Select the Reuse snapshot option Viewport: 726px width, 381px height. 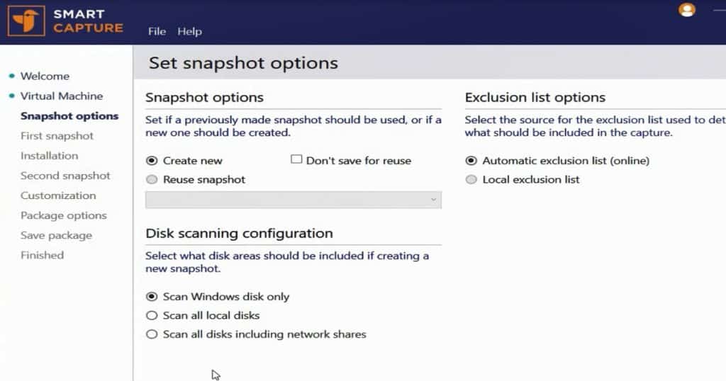[152, 180]
